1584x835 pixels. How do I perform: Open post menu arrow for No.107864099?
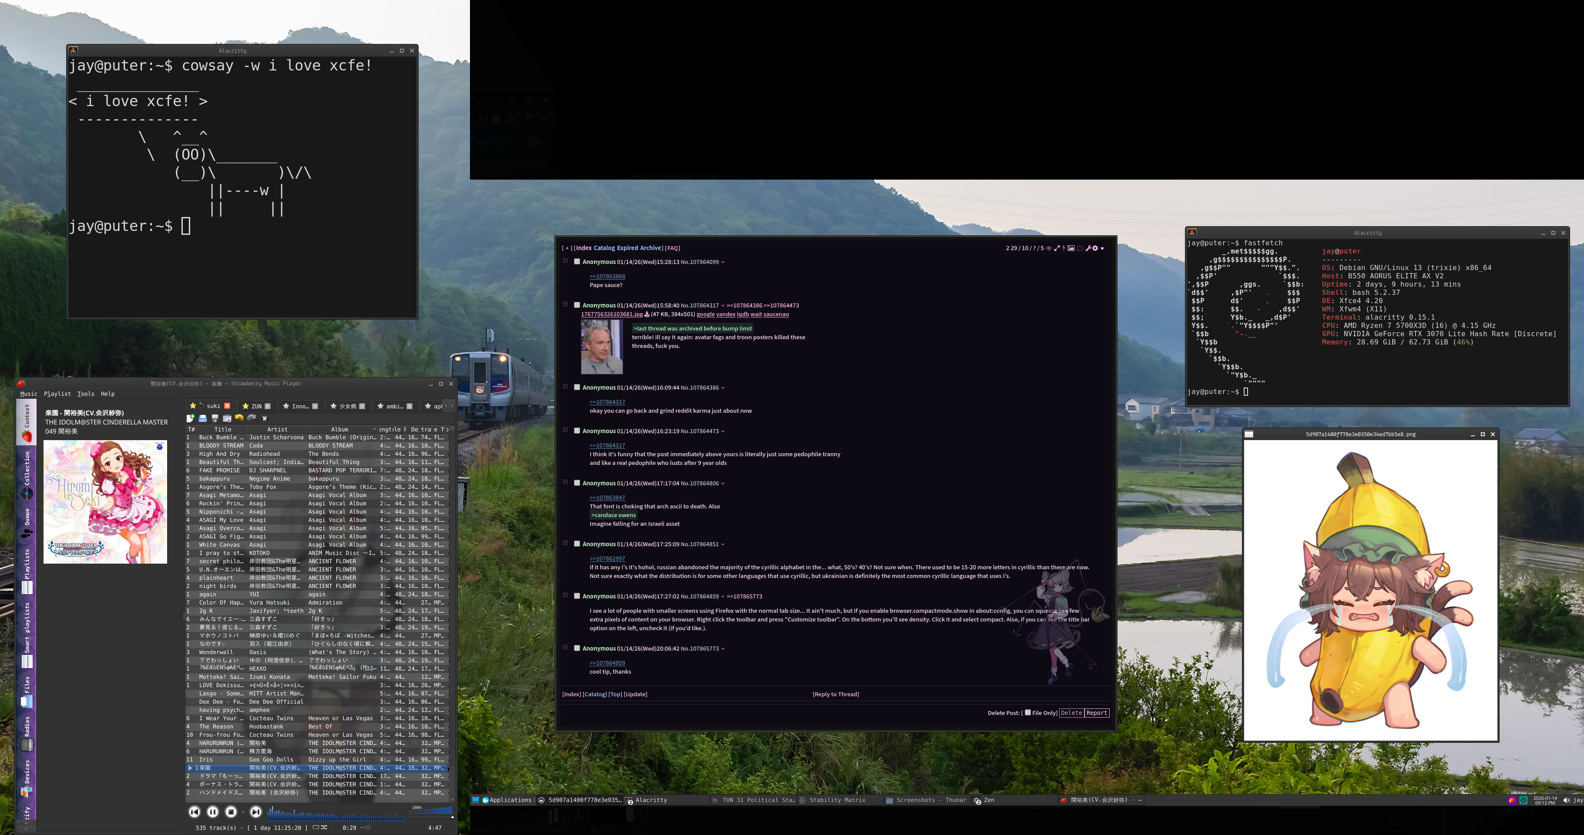(722, 262)
